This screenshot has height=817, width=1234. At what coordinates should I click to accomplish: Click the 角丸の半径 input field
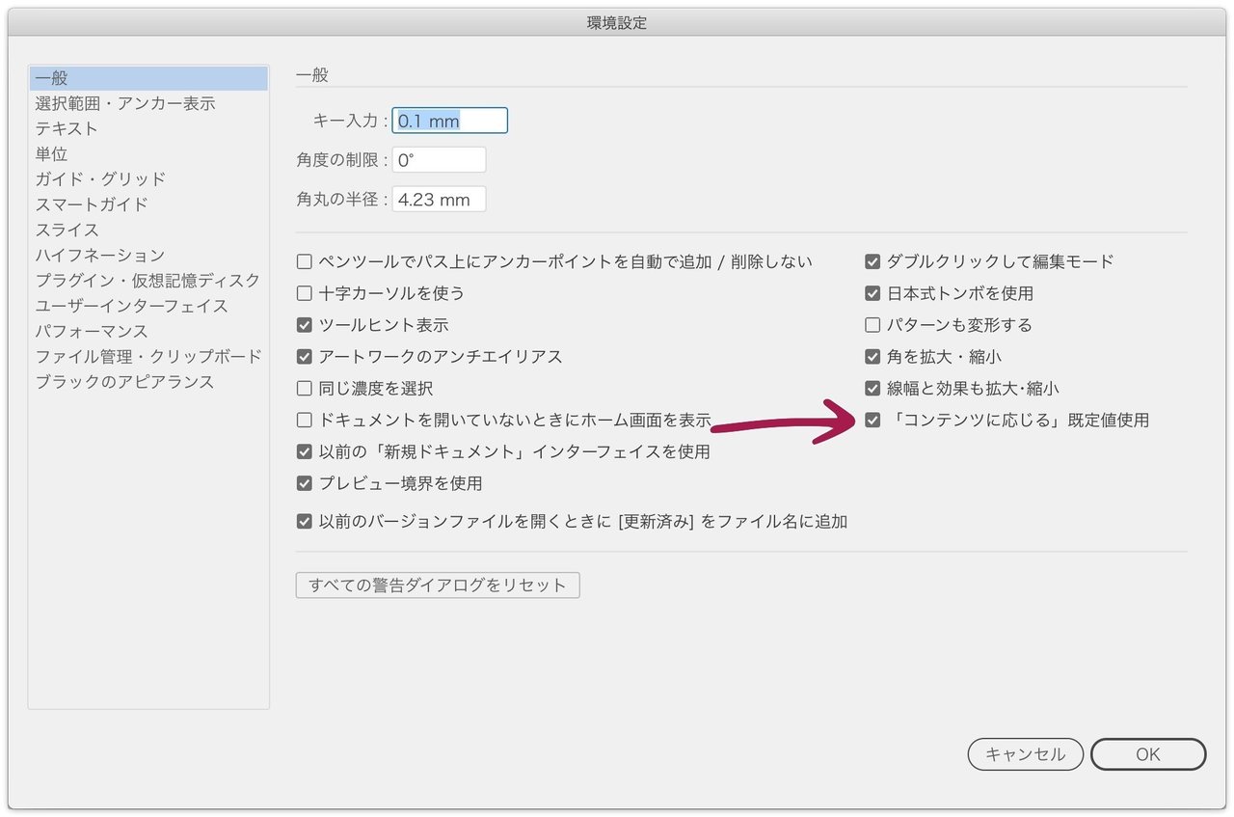(439, 200)
